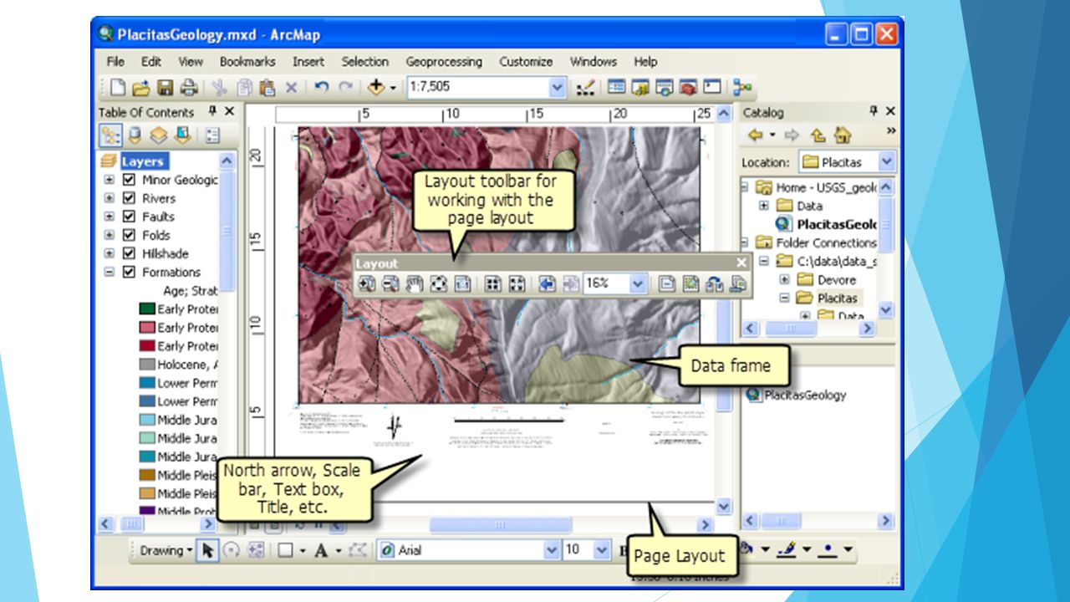This screenshot has width=1070, height=602.
Task: Open the Catalog window toolbar icon
Action: pyautogui.click(x=641, y=87)
